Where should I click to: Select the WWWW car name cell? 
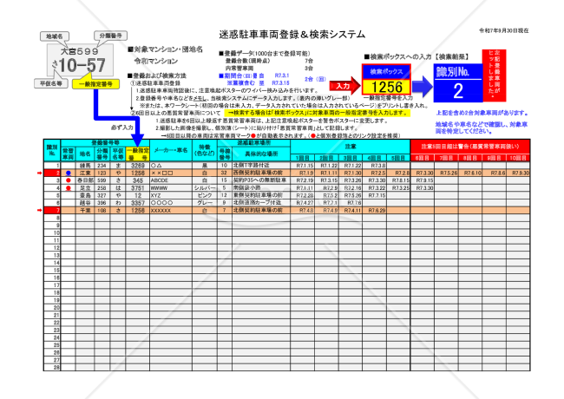pyautogui.click(x=171, y=188)
